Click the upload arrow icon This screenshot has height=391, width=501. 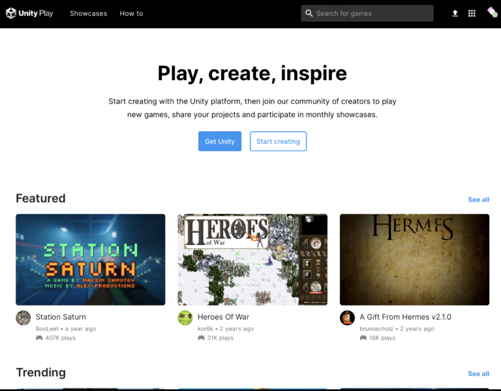pos(455,13)
